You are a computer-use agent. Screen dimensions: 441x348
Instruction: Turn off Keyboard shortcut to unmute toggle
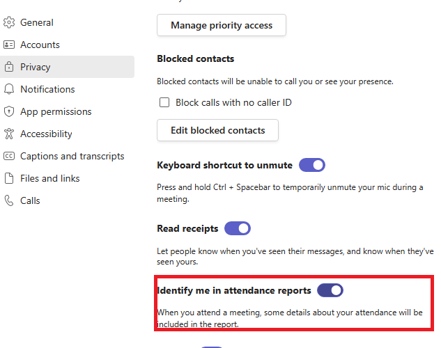311,165
